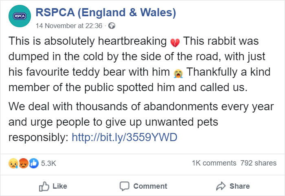
Task: Open the 792 shares list
Action: tap(258, 163)
